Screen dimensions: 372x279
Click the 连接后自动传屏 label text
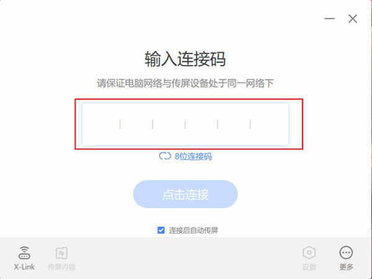tap(193, 231)
